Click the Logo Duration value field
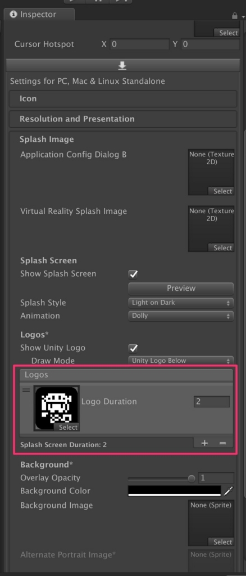 coord(212,402)
